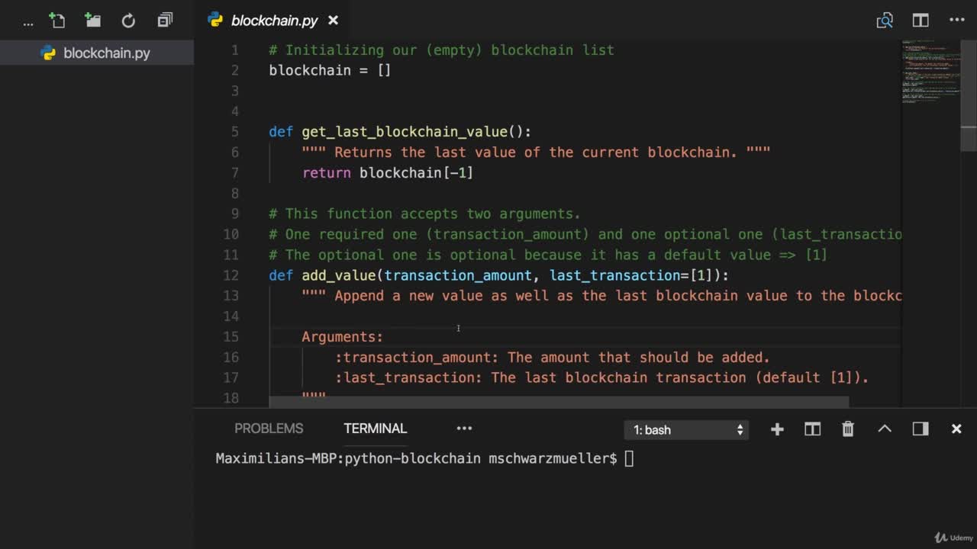Click 'blockchain = []' on line 2

[330, 70]
